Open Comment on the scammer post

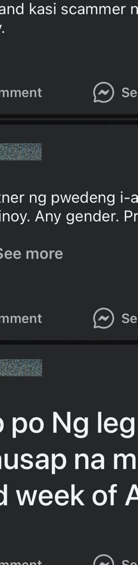click(21, 93)
